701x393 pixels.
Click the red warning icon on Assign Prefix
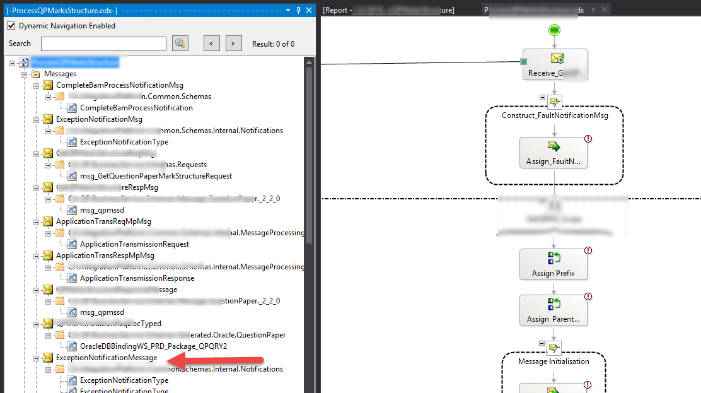[588, 251]
